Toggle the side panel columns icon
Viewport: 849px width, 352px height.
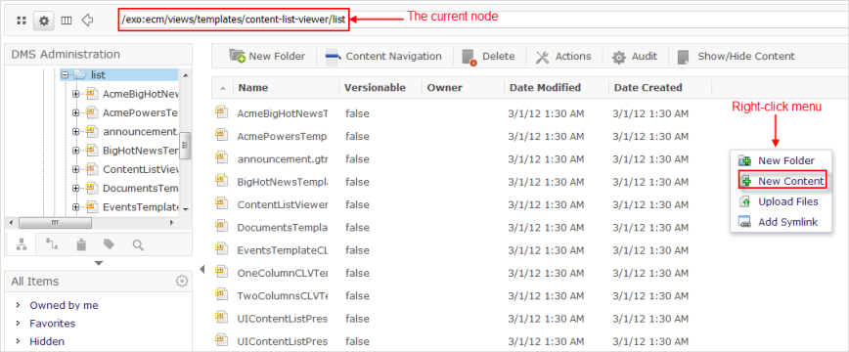[67, 21]
